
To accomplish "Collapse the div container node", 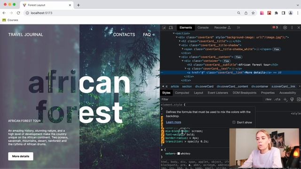I will pos(182,61).
